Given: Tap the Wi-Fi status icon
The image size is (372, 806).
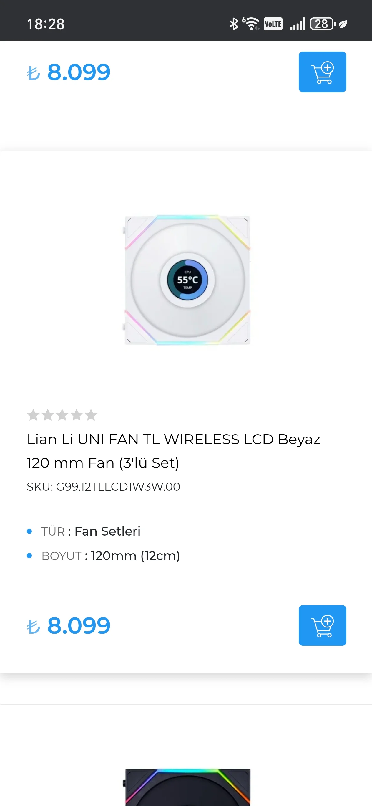Looking at the screenshot, I should click(251, 24).
